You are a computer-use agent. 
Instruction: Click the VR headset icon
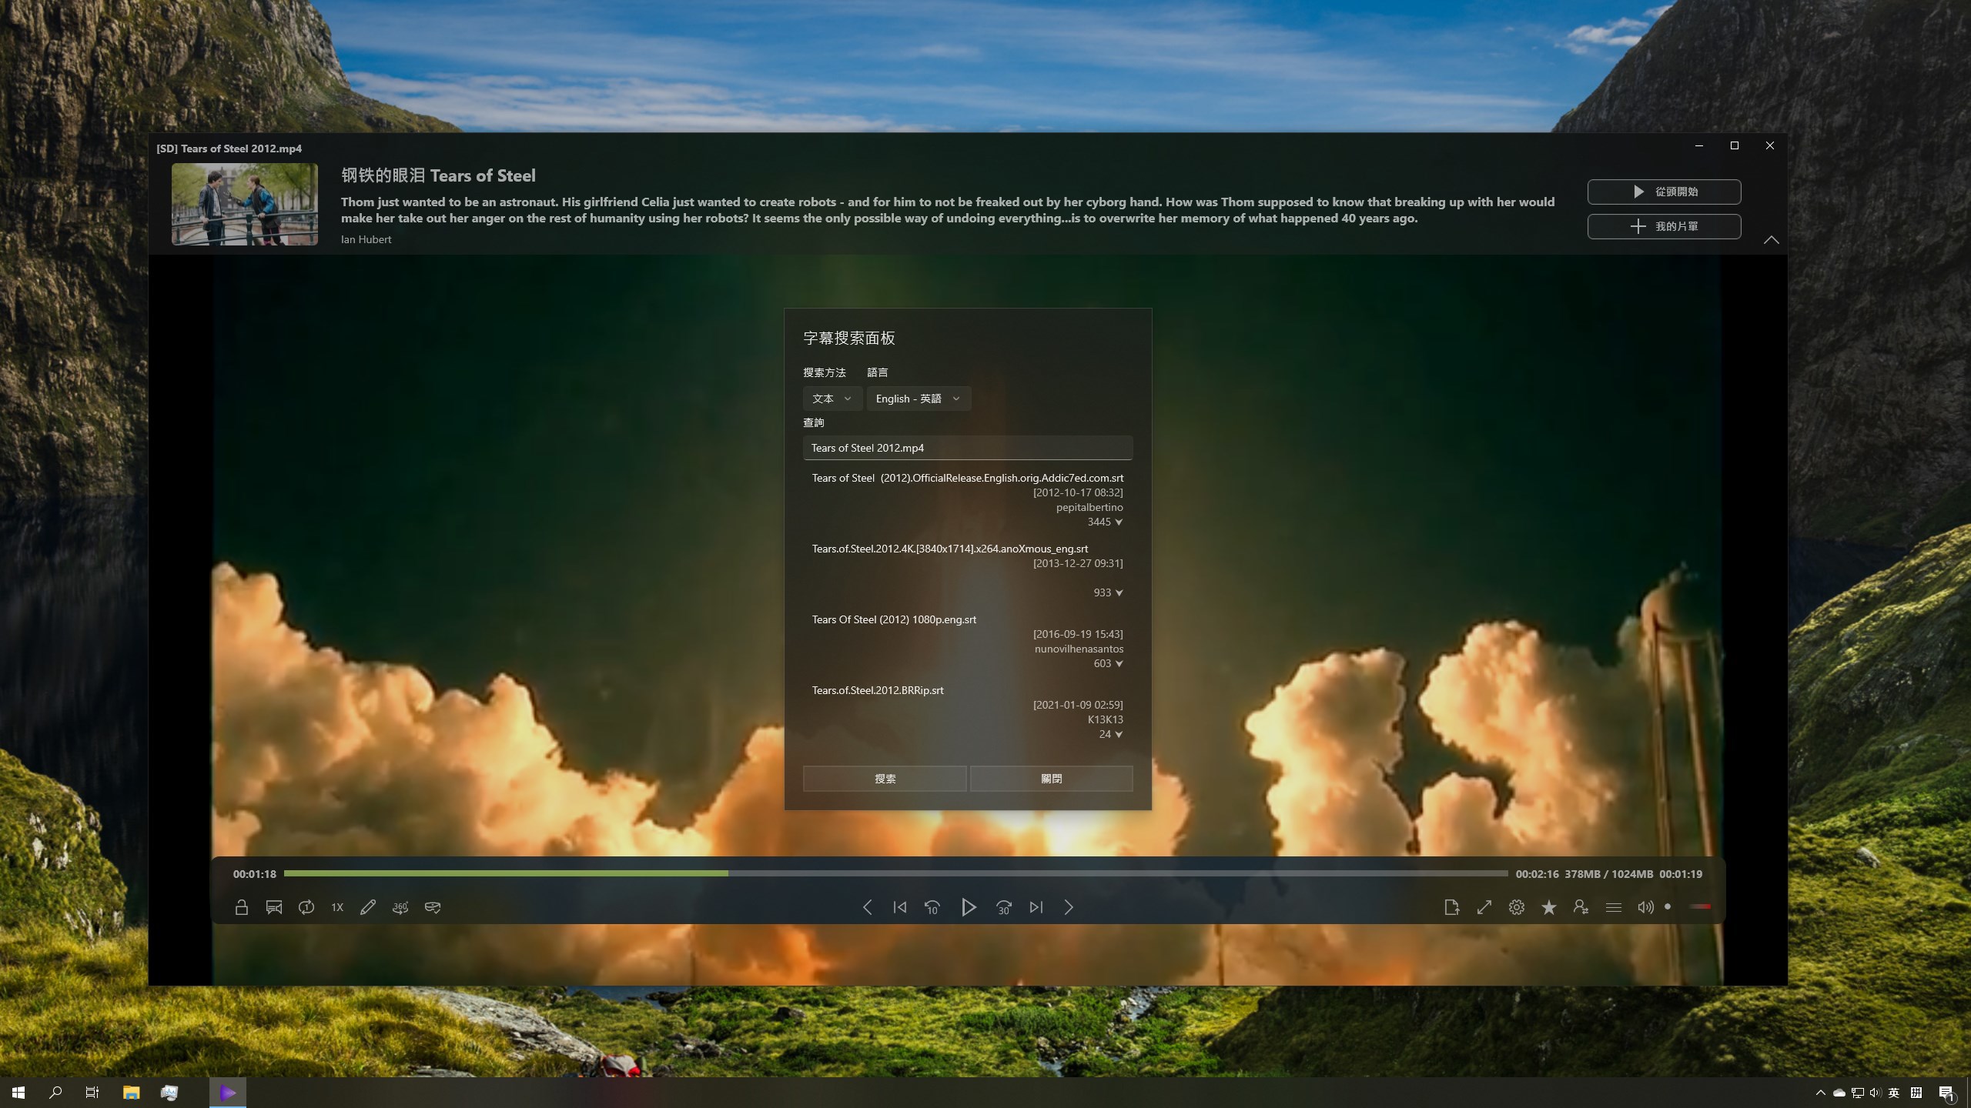click(x=431, y=907)
